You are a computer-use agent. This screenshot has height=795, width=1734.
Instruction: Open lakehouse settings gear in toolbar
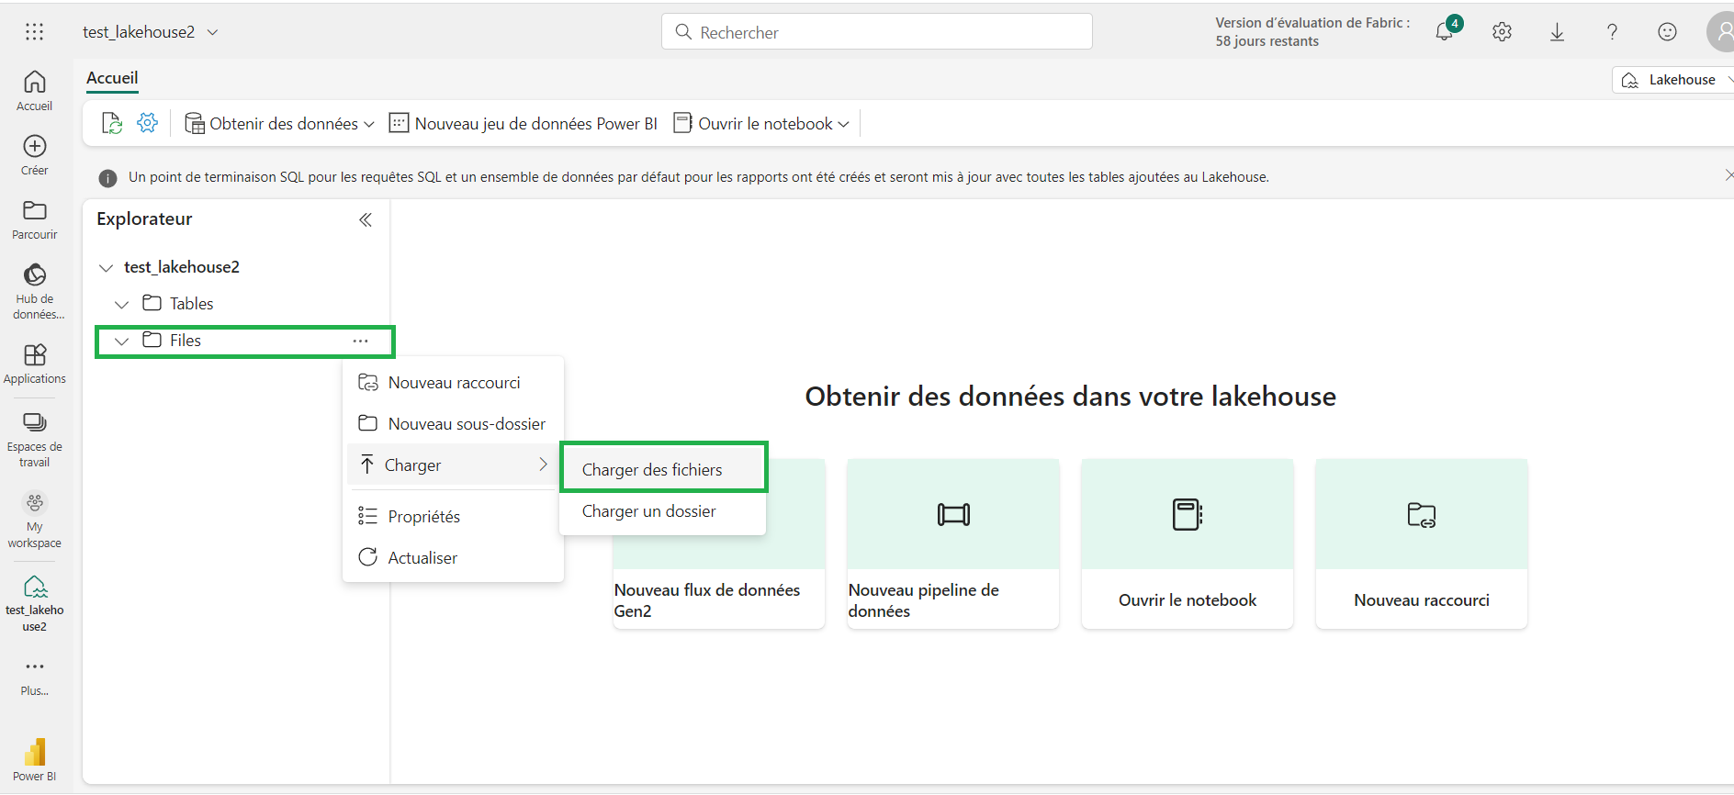pyautogui.click(x=147, y=123)
